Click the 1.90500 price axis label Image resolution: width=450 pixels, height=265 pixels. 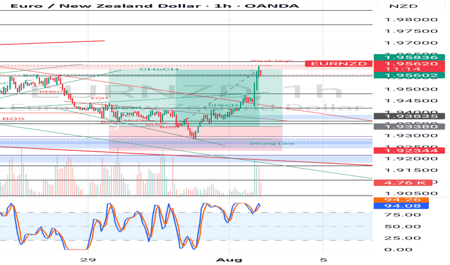coord(411,193)
